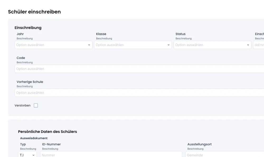Click the 'Status' field label
Screen dimensions: 264x157
[x=181, y=34]
